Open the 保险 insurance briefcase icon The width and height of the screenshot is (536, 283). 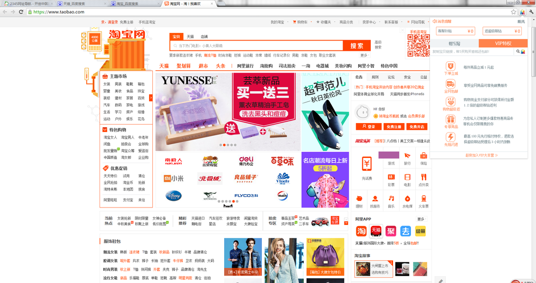pyautogui.click(x=424, y=156)
